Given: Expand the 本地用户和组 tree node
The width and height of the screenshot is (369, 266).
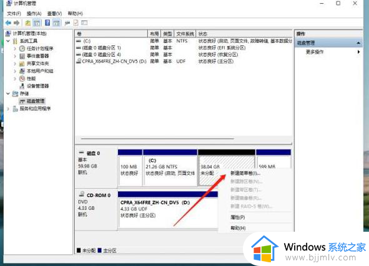Looking at the screenshot, I should point(15,71).
